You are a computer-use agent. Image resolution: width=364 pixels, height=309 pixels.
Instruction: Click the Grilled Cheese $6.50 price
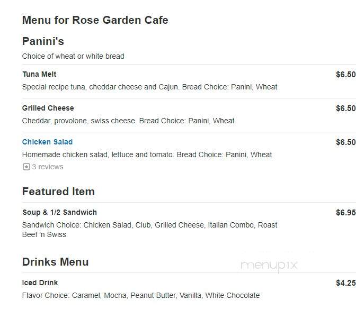[x=345, y=108]
